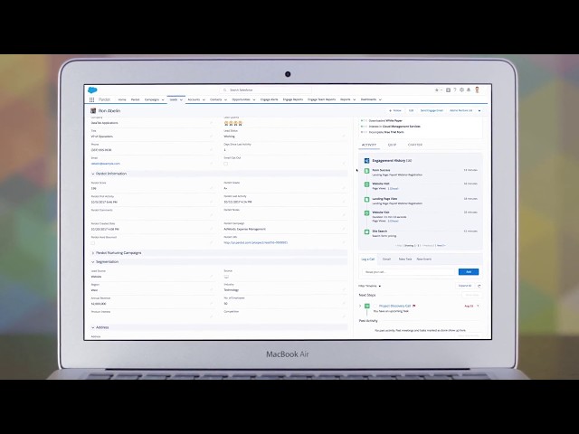Toggle the Pardot Hard Bounced checkbox
The height and width of the screenshot is (434, 579).
click(92, 243)
